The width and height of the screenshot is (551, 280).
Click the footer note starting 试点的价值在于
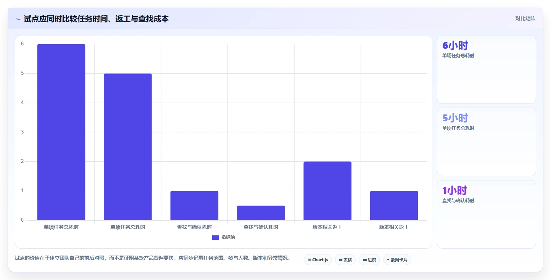click(x=153, y=258)
